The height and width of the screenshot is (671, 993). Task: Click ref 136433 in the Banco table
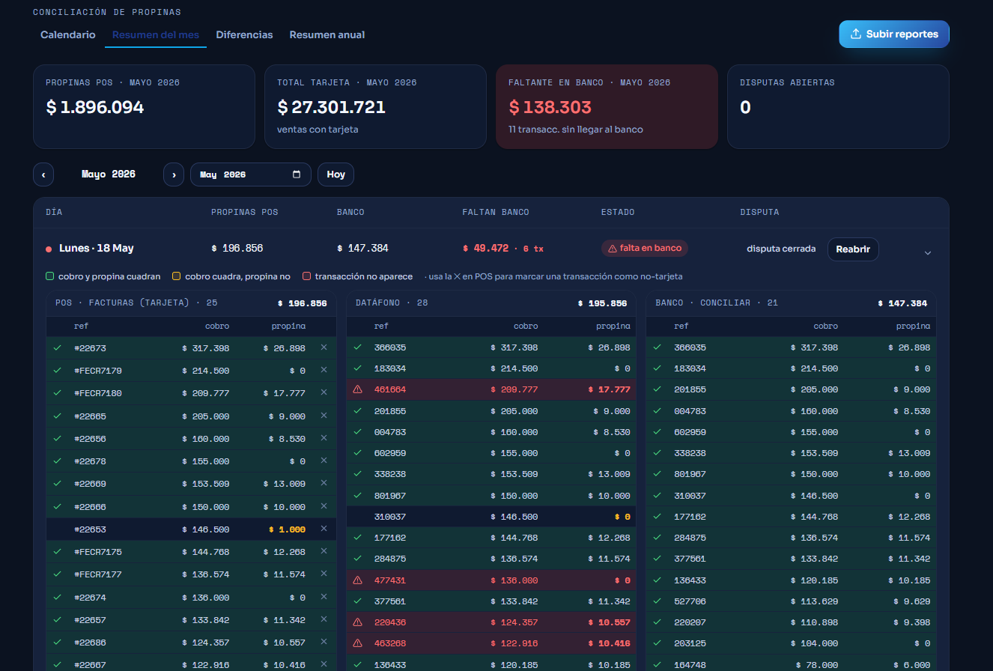pos(690,580)
